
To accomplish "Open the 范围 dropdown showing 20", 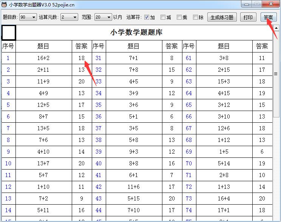I will tap(103, 17).
